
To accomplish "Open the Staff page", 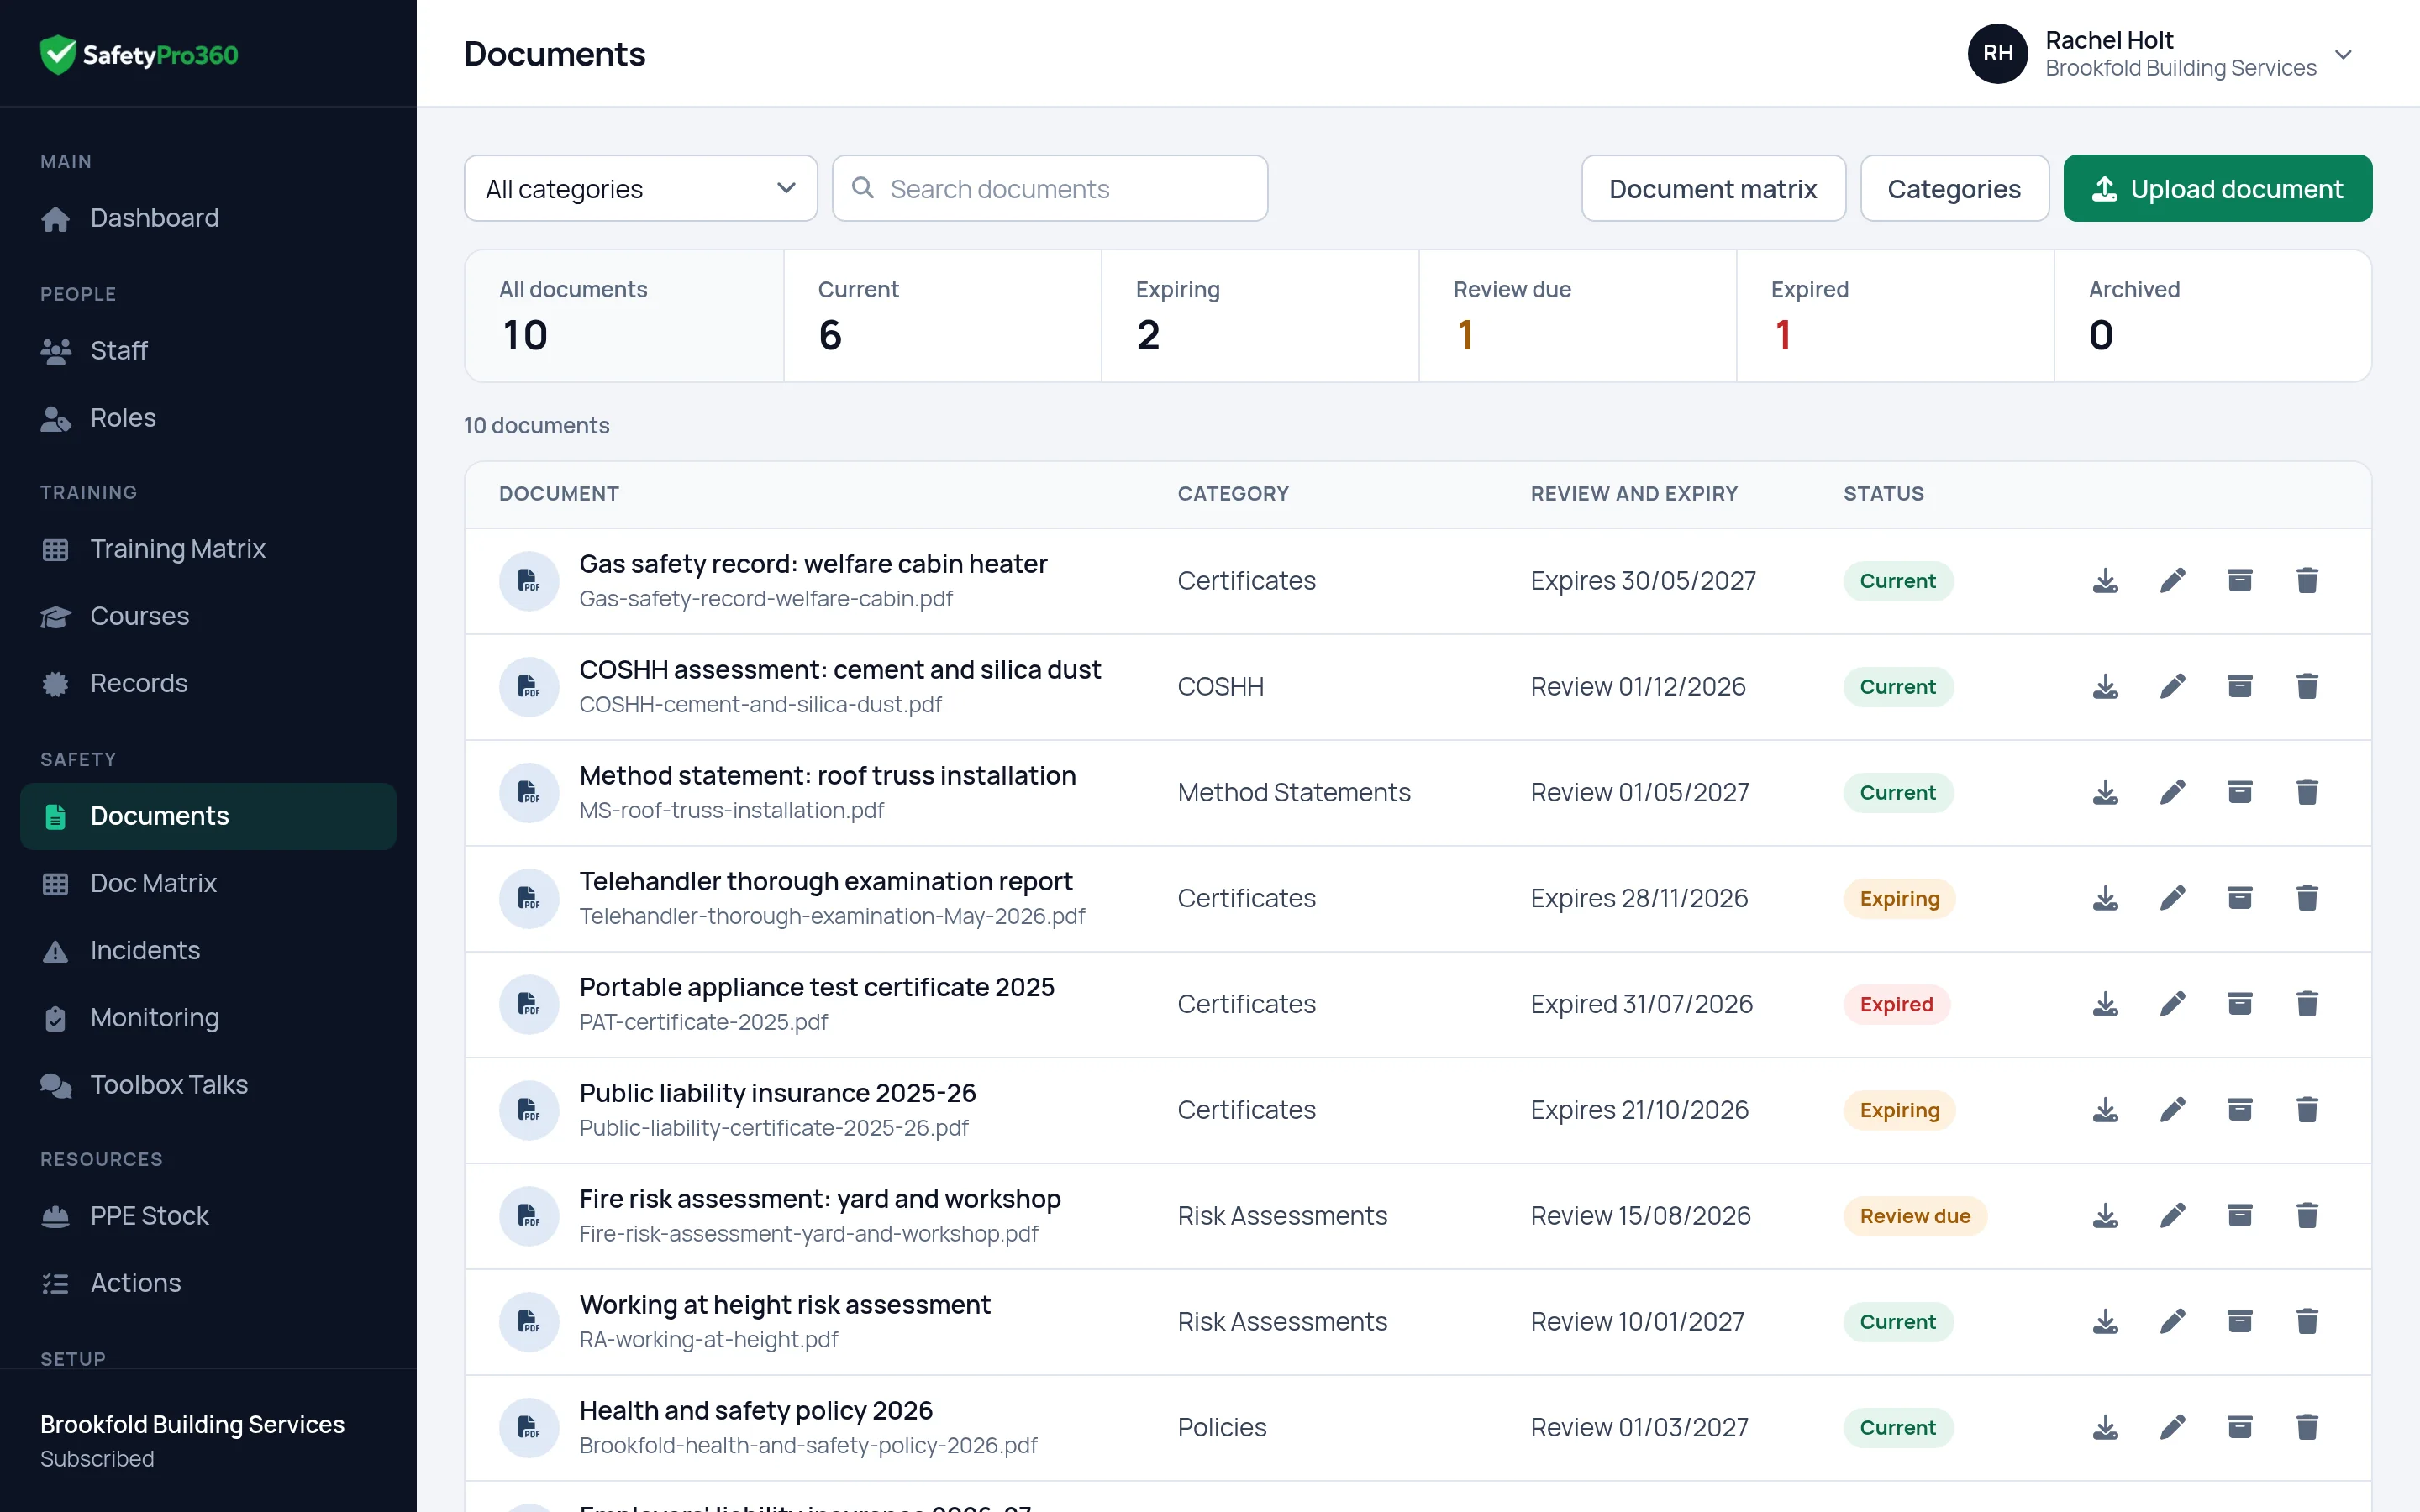I will (x=208, y=351).
